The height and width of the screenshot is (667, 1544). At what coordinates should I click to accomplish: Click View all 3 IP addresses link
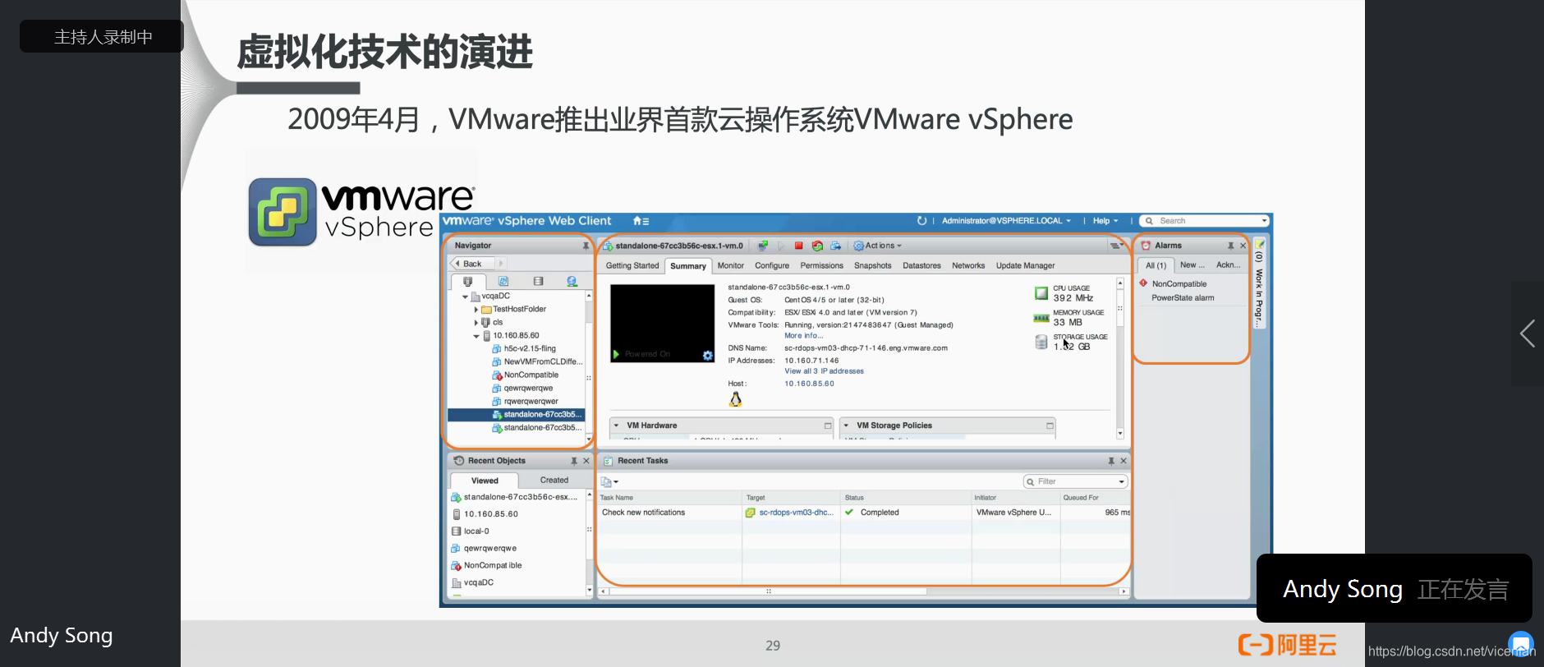click(x=824, y=371)
